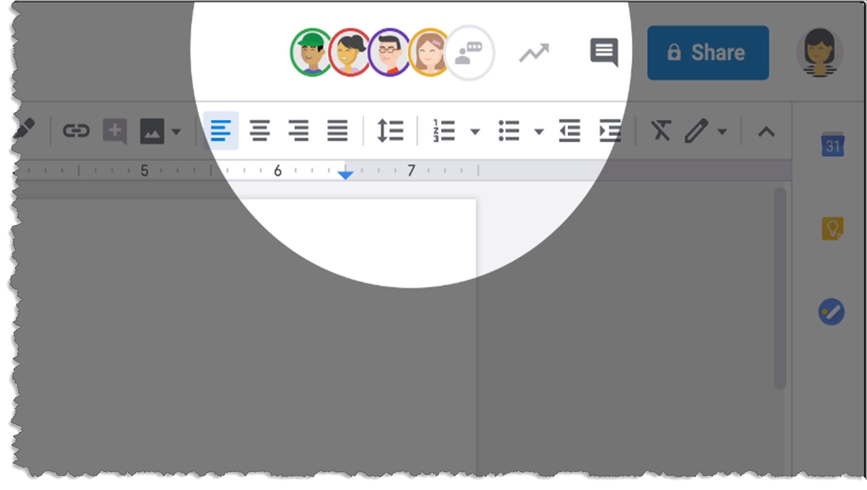Click the Google Workspace user profile avatar
867x490 pixels.
pyautogui.click(x=820, y=53)
